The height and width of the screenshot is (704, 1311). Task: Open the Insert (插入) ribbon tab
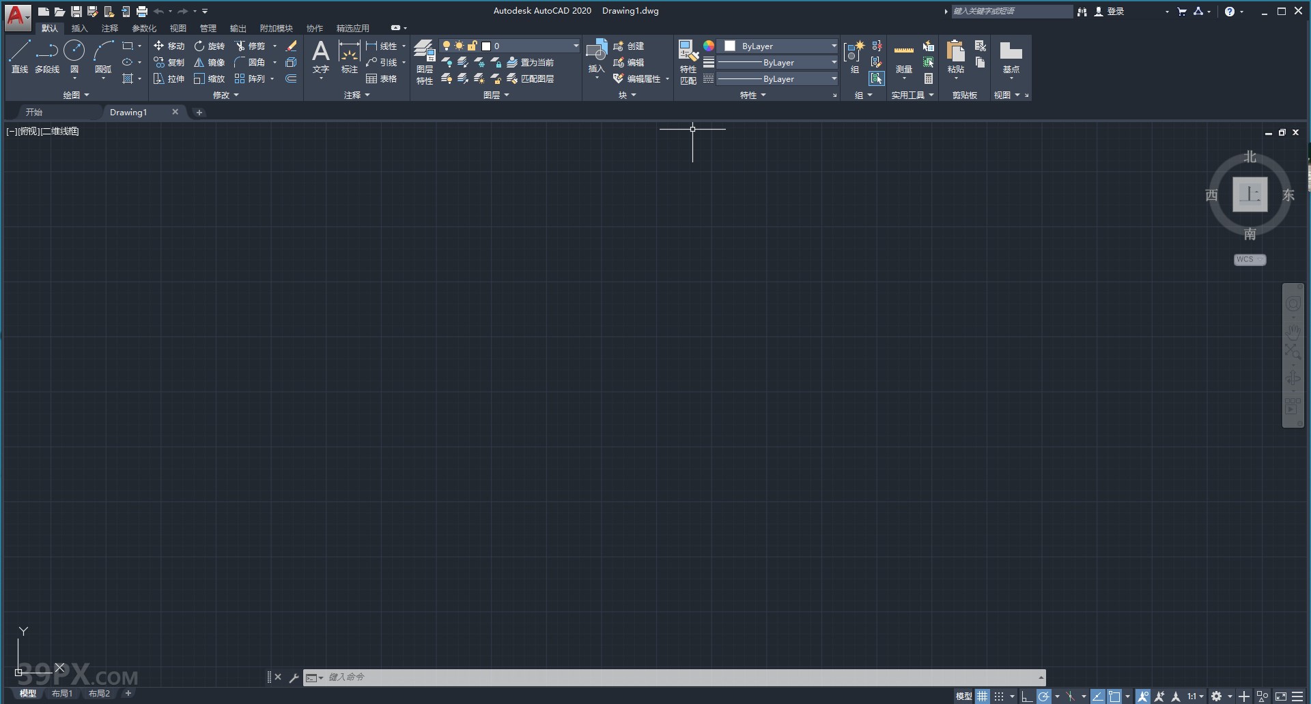pyautogui.click(x=80, y=28)
